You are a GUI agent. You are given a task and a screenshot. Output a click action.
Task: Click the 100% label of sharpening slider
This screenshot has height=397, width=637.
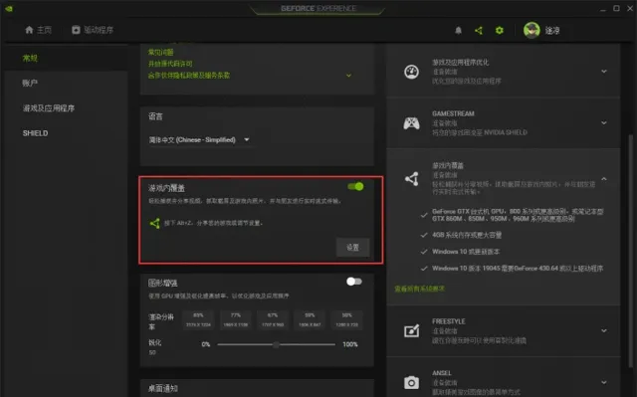click(350, 344)
